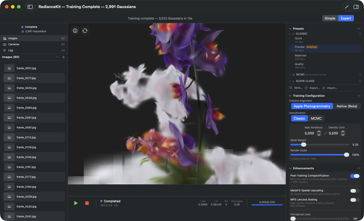Select frame_0161.jpg in image list
Screen dimensions: 364x221
click(x=34, y=167)
